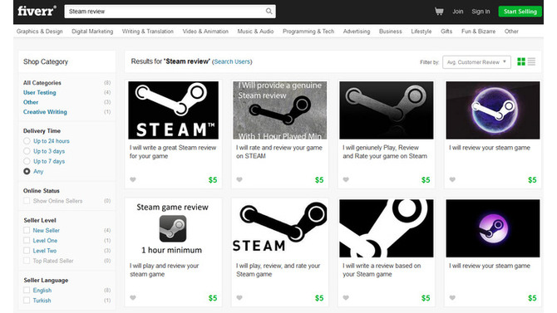Open Fun & Bizarre category
The width and height of the screenshot is (557, 313).
[478, 32]
